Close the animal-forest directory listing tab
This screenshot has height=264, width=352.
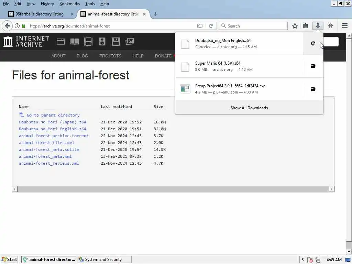point(144,14)
